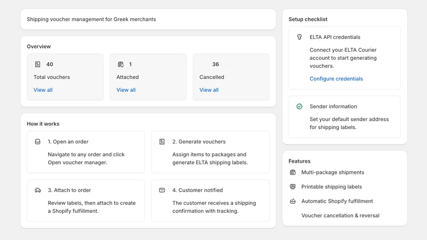Viewport: 427px width, 240px height.
Task: Click the 'Voucher cancellation & reversal' feature text
Action: [341, 215]
